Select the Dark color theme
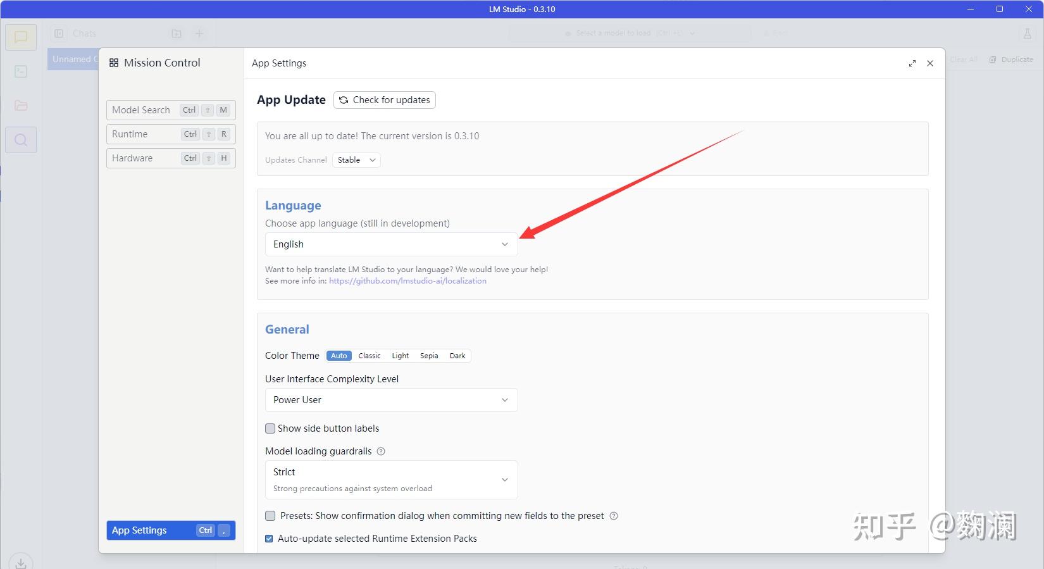Image resolution: width=1044 pixels, height=569 pixels. 457,356
